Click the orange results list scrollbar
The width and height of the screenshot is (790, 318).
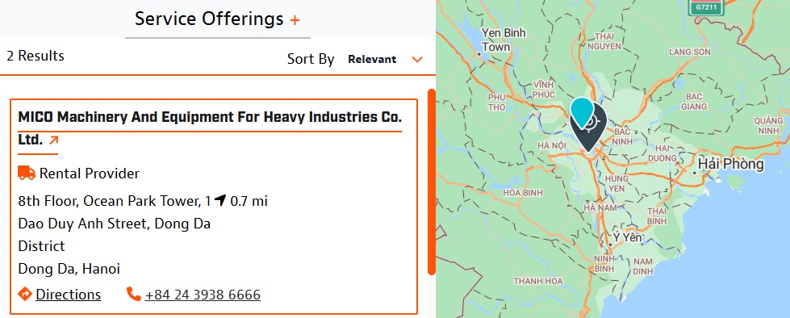pos(431,182)
